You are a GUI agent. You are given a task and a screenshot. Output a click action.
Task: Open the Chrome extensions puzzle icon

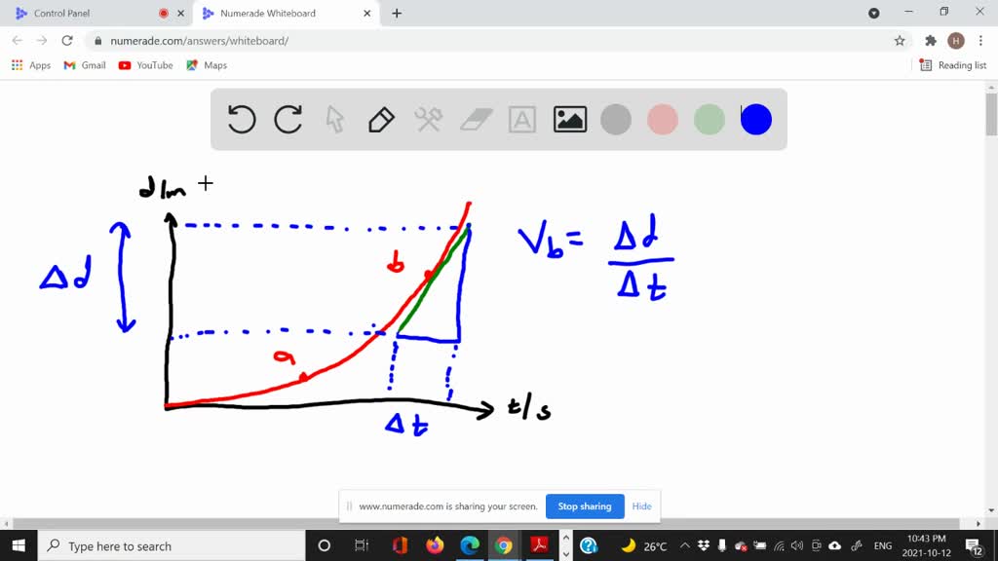point(931,40)
